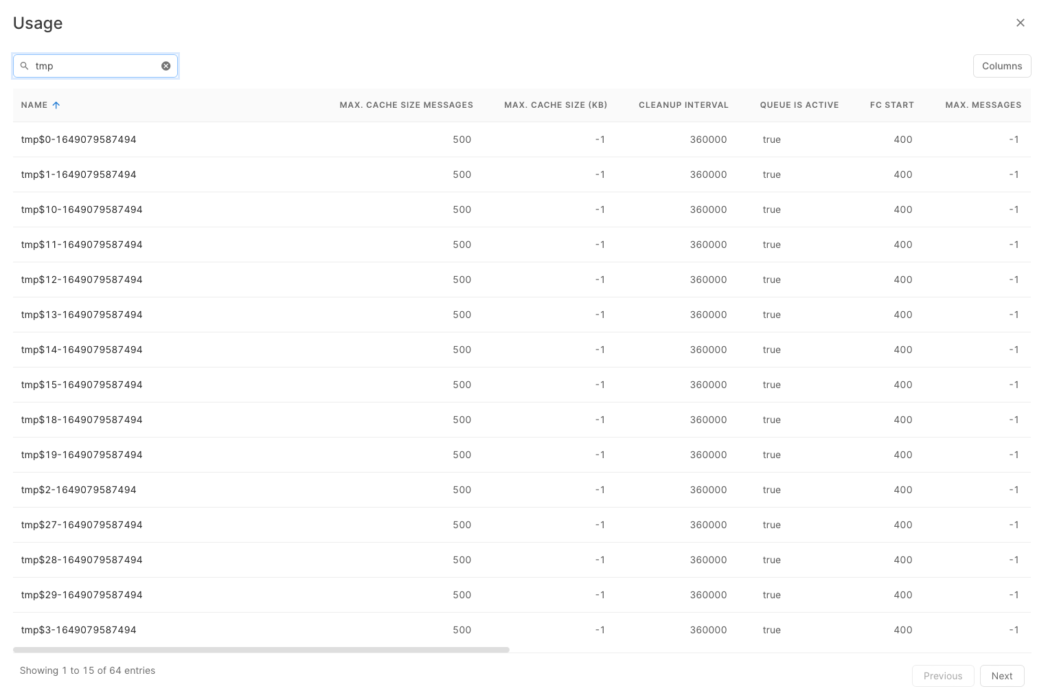Click the disabled Previous page button
1048x691 pixels.
942,676
